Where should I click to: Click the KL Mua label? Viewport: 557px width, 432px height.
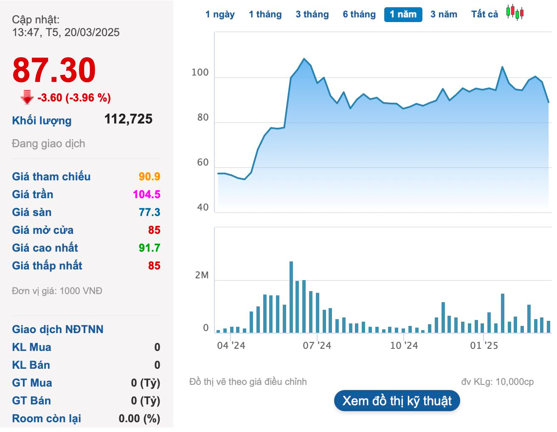click(31, 347)
